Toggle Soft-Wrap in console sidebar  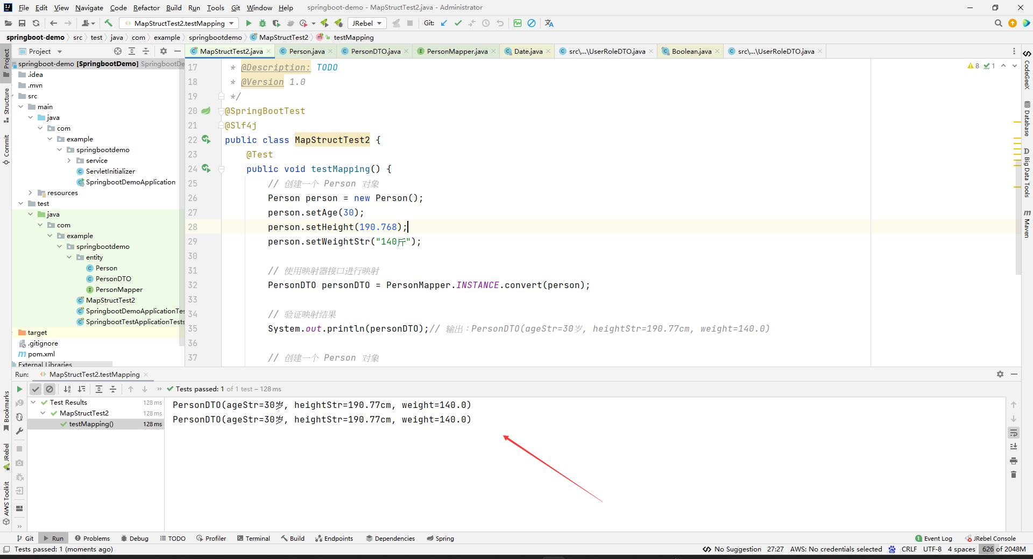point(1014,433)
